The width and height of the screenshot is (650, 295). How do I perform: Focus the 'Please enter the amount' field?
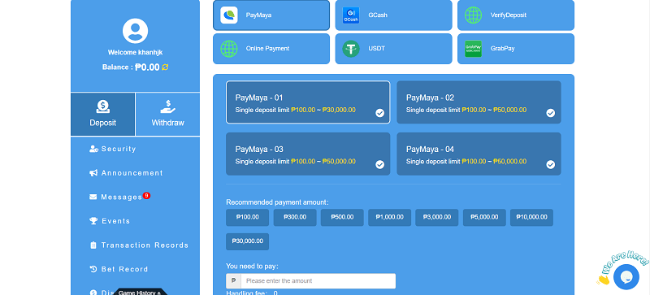pyautogui.click(x=318, y=281)
